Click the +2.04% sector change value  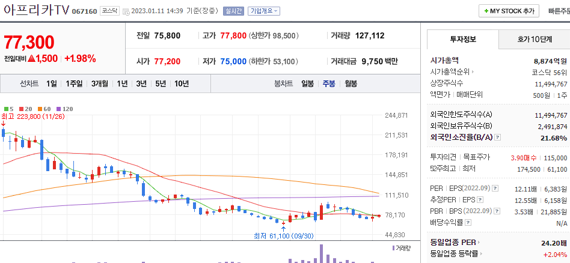pyautogui.click(x=555, y=254)
